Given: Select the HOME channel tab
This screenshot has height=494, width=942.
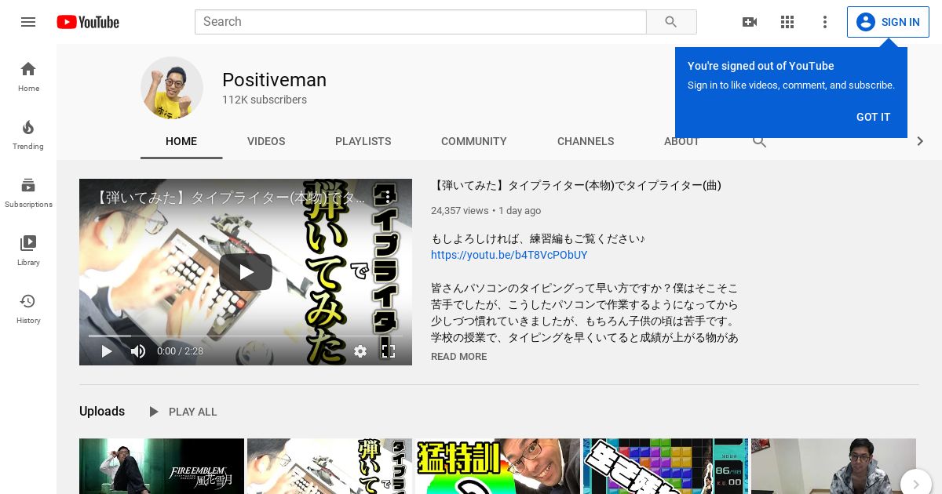Looking at the screenshot, I should (181, 141).
